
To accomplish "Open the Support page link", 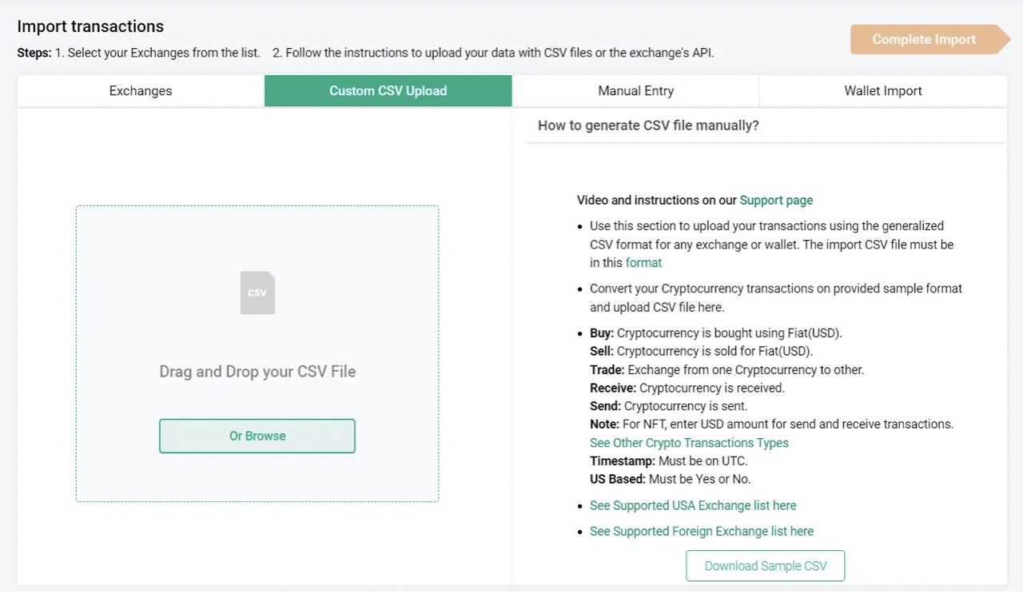I will click(x=776, y=200).
